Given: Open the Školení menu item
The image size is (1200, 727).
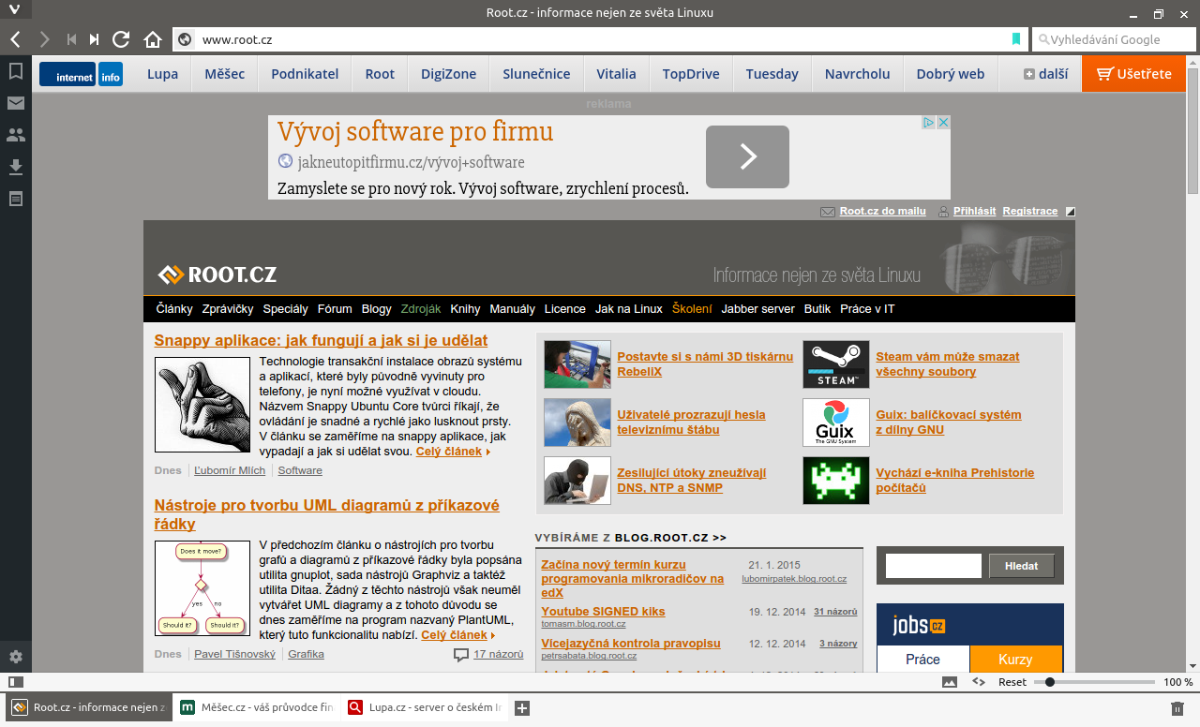Looking at the screenshot, I should click(x=692, y=309).
